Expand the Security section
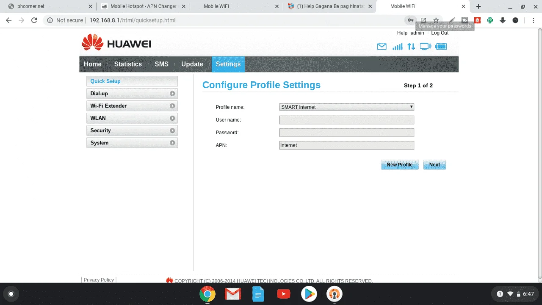The width and height of the screenshot is (542, 305). point(132,130)
